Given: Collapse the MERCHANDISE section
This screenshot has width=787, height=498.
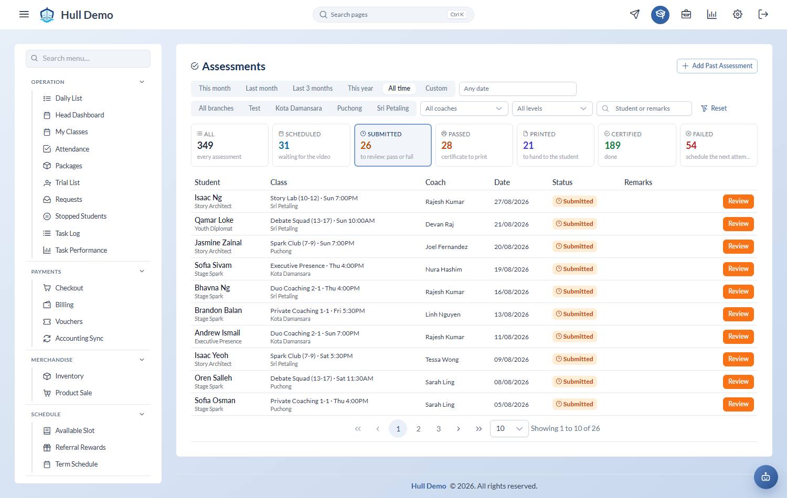Looking at the screenshot, I should (x=142, y=360).
